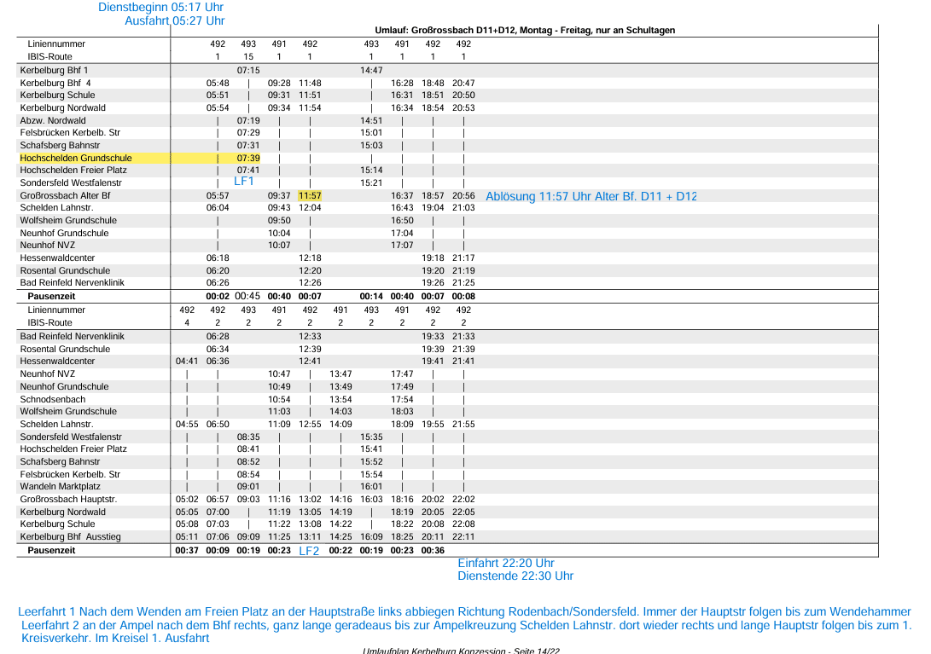
Task: Click the highlighted 07:39 departure time
Action: [248, 158]
